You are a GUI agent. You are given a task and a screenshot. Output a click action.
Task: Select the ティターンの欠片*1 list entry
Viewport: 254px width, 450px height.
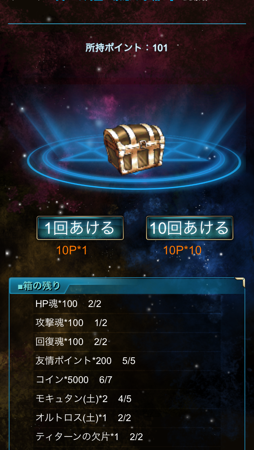(127, 437)
